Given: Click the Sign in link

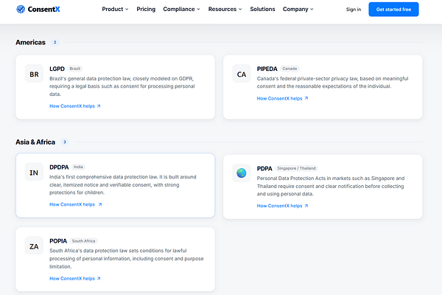Looking at the screenshot, I should pyautogui.click(x=354, y=10).
